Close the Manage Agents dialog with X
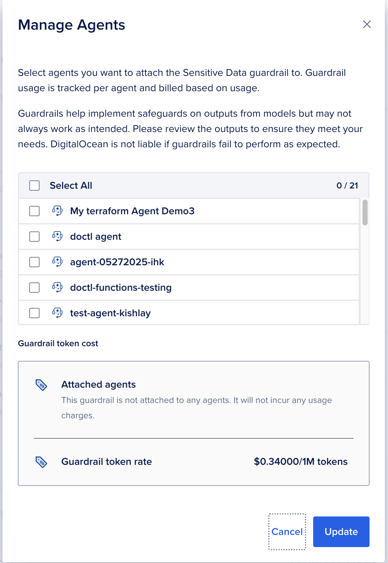This screenshot has width=388, height=563. pos(367,24)
